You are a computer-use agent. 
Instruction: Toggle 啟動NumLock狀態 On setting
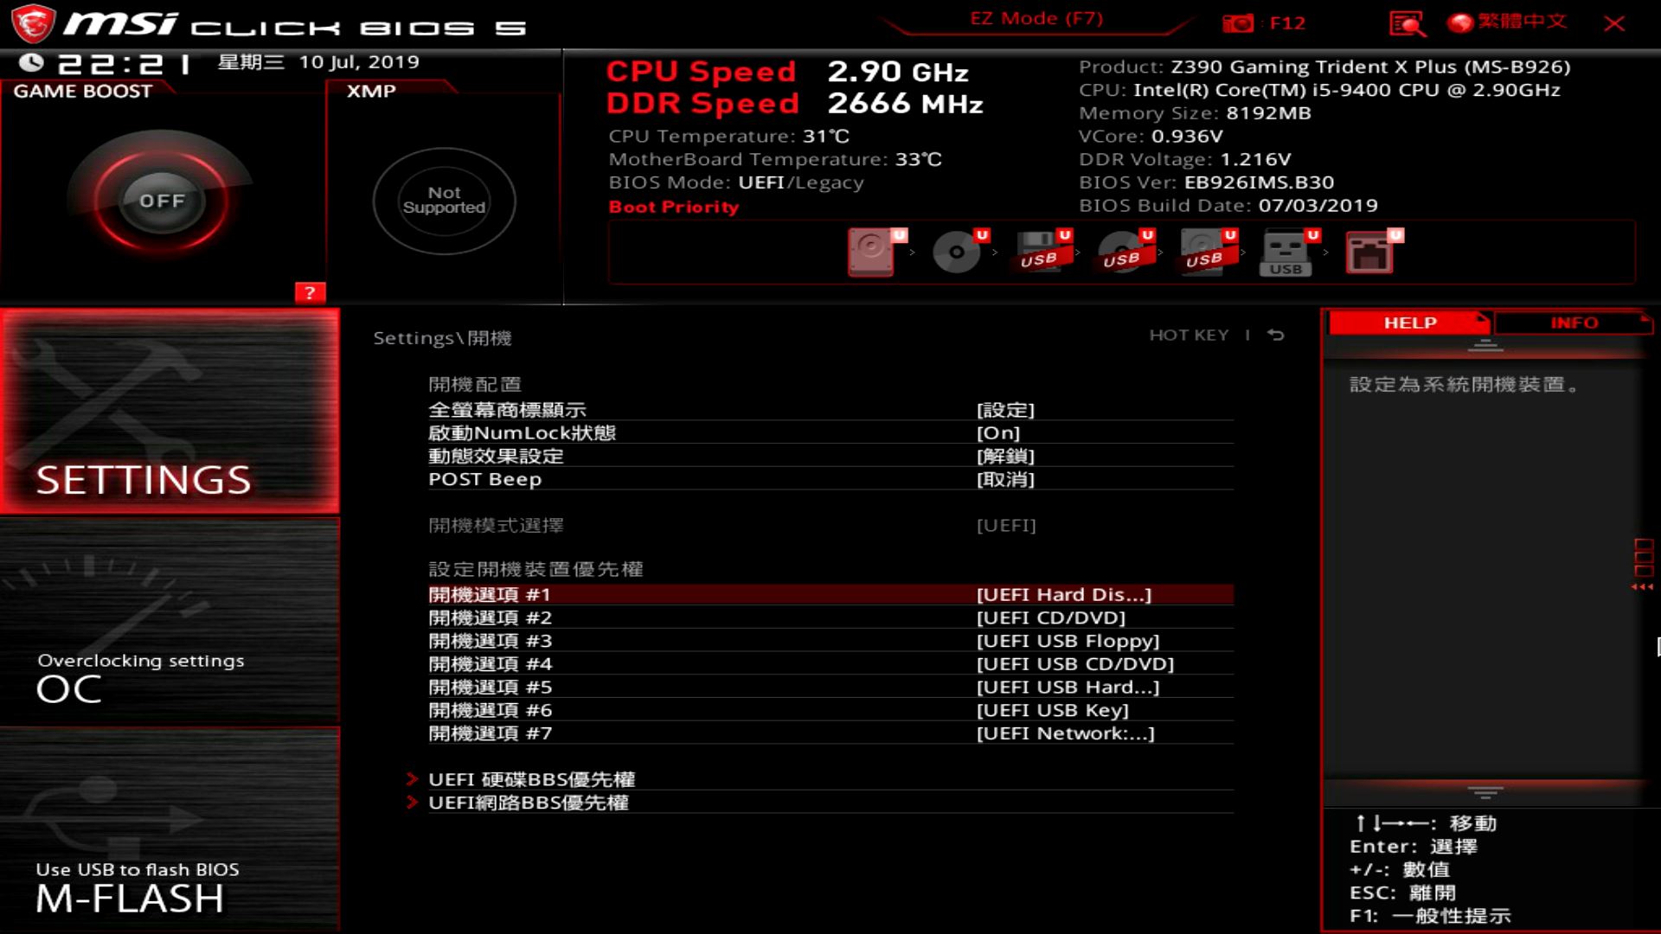998,432
